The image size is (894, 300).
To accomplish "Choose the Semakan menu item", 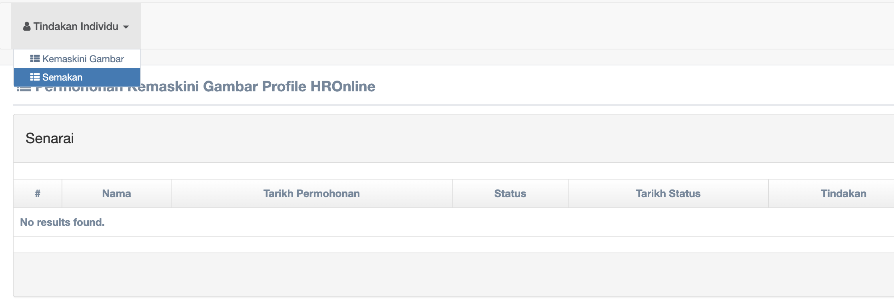I will click(x=62, y=77).
